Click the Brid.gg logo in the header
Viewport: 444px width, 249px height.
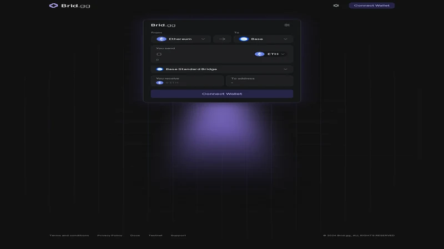(69, 6)
